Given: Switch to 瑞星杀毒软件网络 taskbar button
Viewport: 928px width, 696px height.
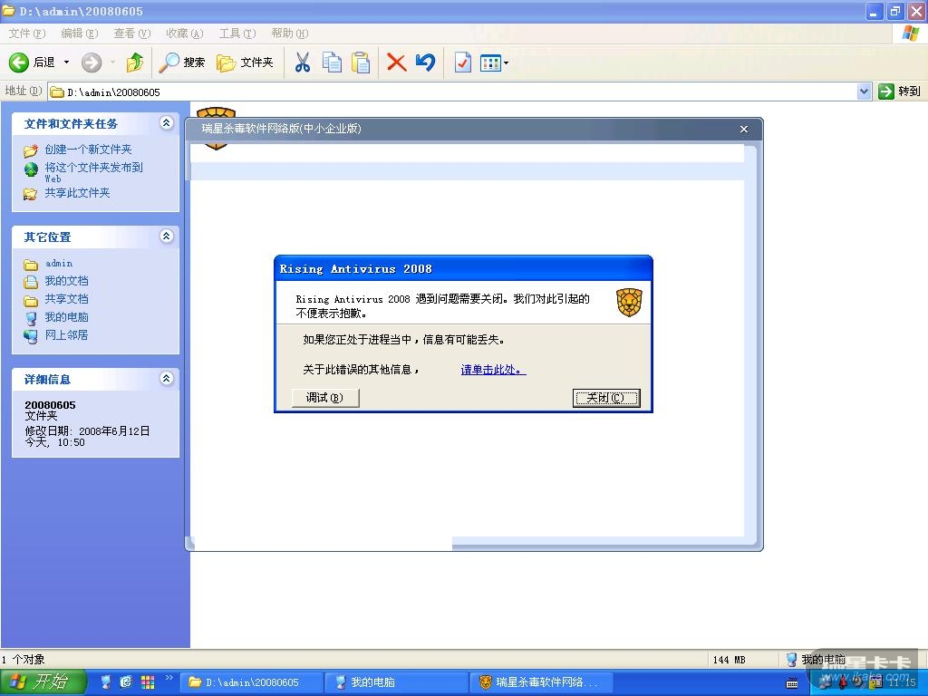Looking at the screenshot, I should pos(541,682).
